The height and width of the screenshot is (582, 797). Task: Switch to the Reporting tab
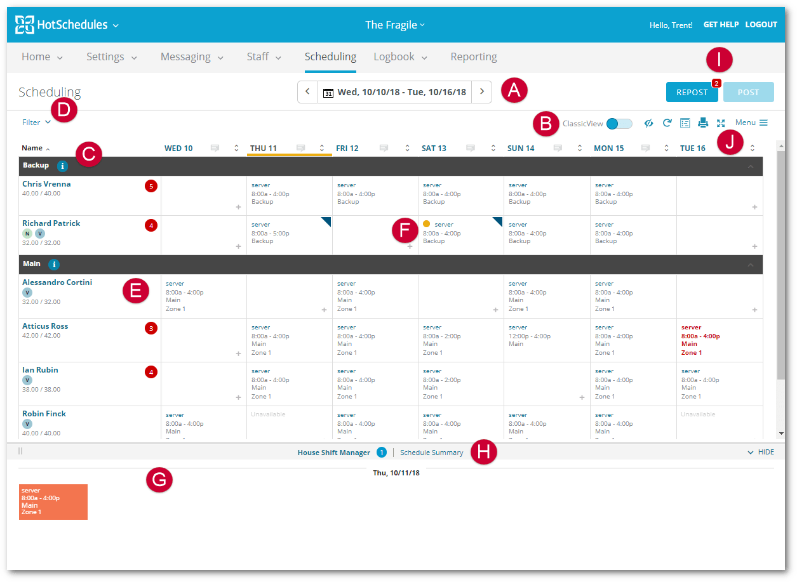pos(473,56)
